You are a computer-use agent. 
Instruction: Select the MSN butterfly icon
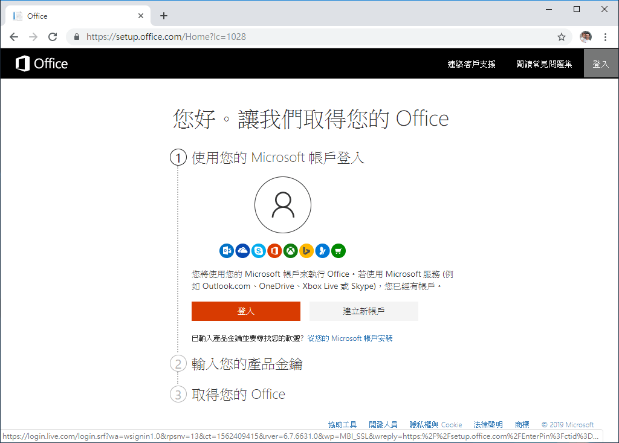point(322,251)
